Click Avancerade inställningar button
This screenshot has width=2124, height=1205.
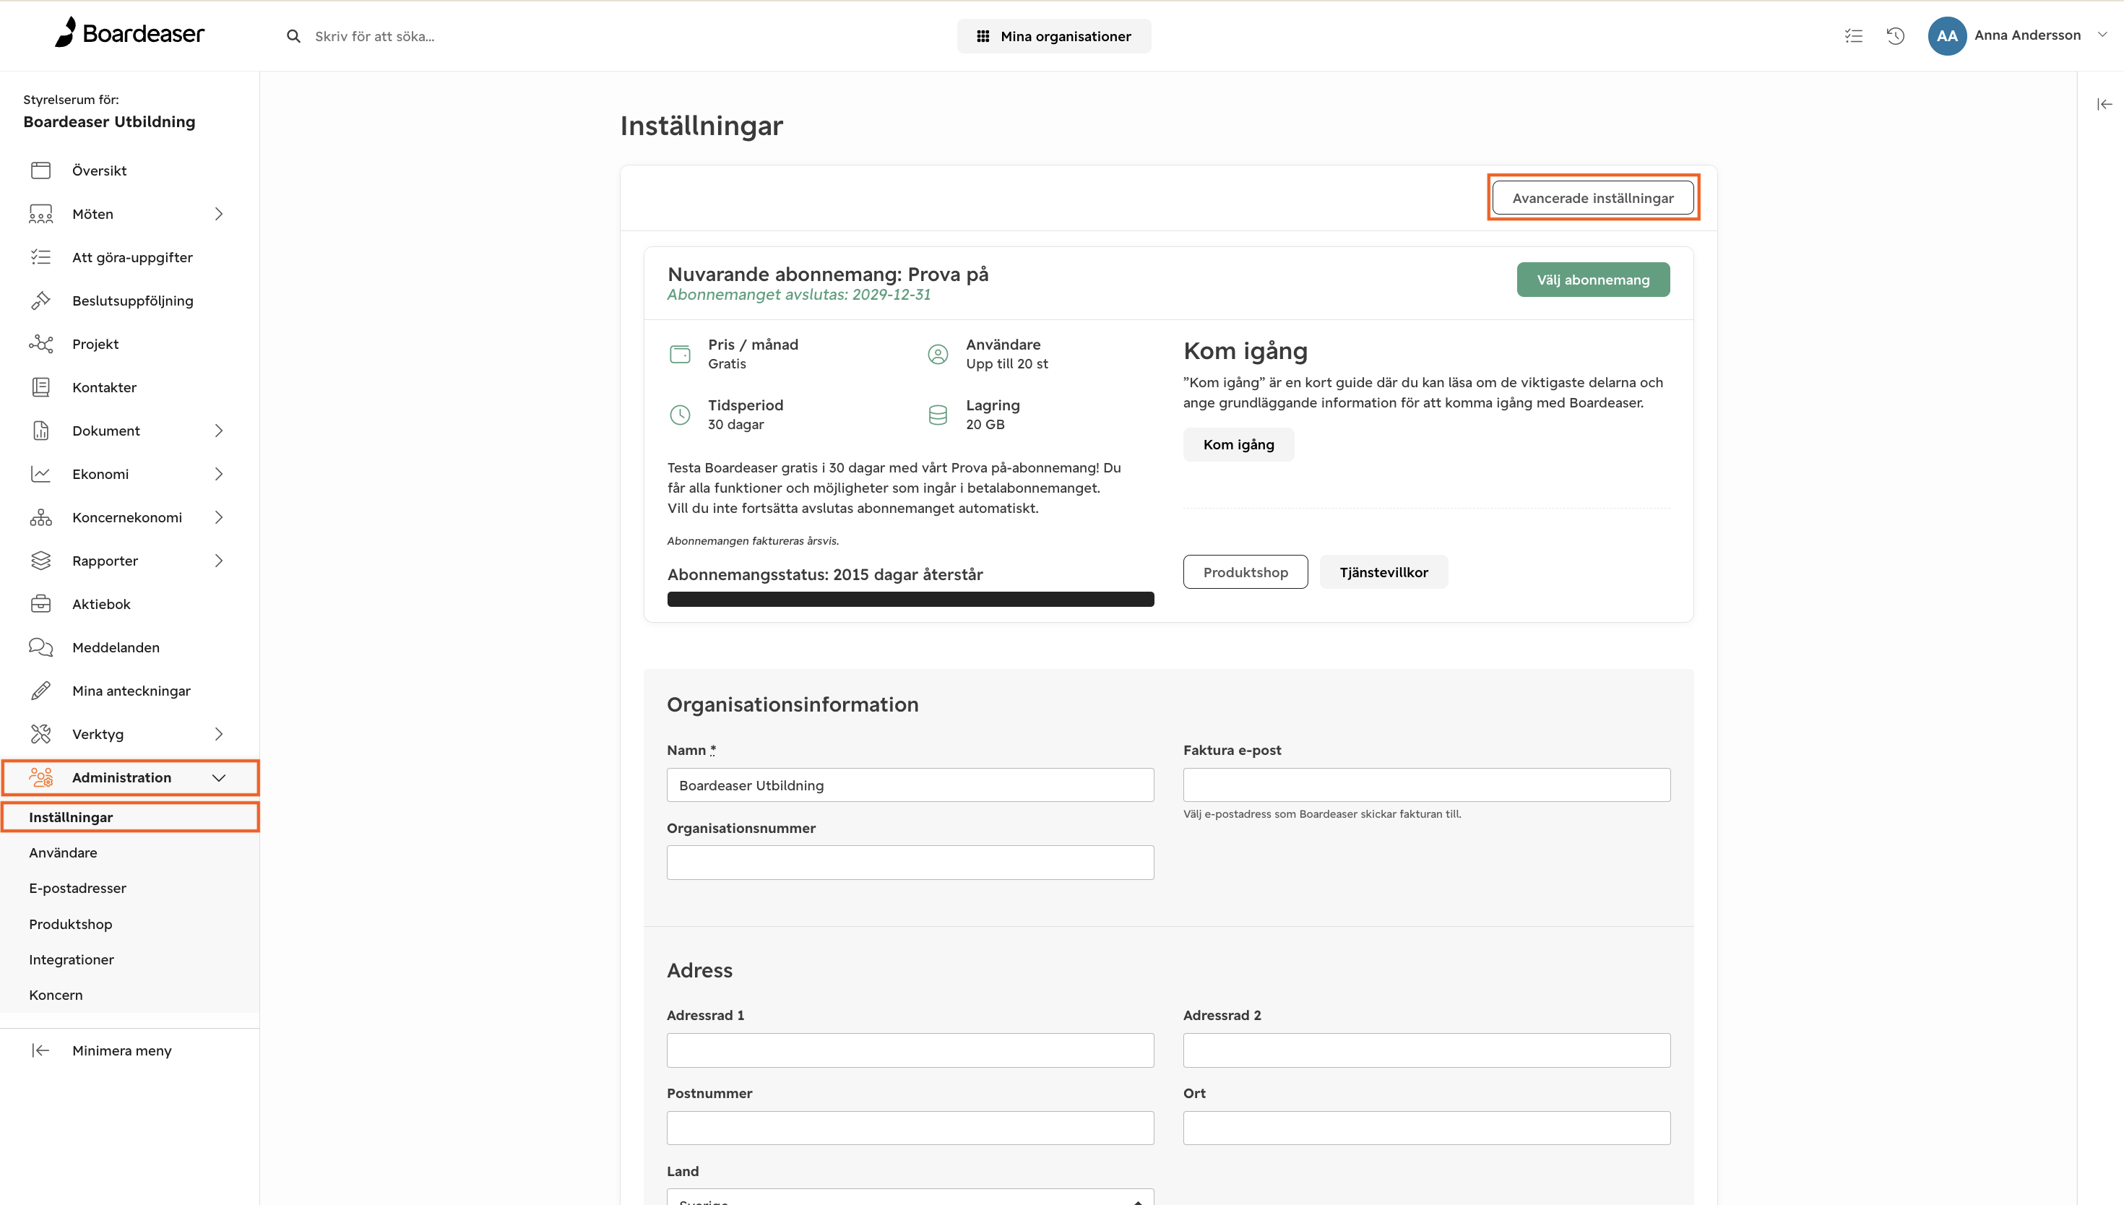1593,198
